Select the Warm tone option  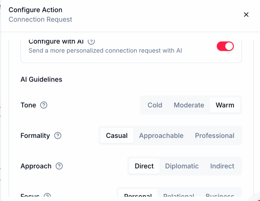coord(225,105)
